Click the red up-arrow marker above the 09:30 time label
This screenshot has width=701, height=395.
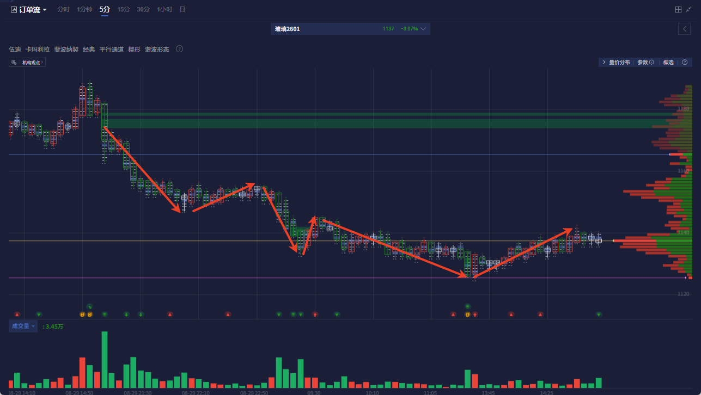pyautogui.click(x=315, y=314)
